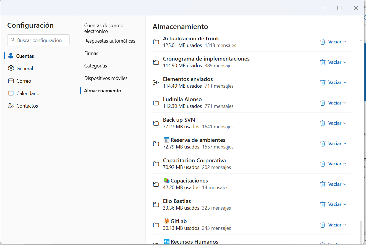Click folder icon beside Ludmila Alonso
Image resolution: width=366 pixels, height=245 pixels.
pyautogui.click(x=156, y=103)
